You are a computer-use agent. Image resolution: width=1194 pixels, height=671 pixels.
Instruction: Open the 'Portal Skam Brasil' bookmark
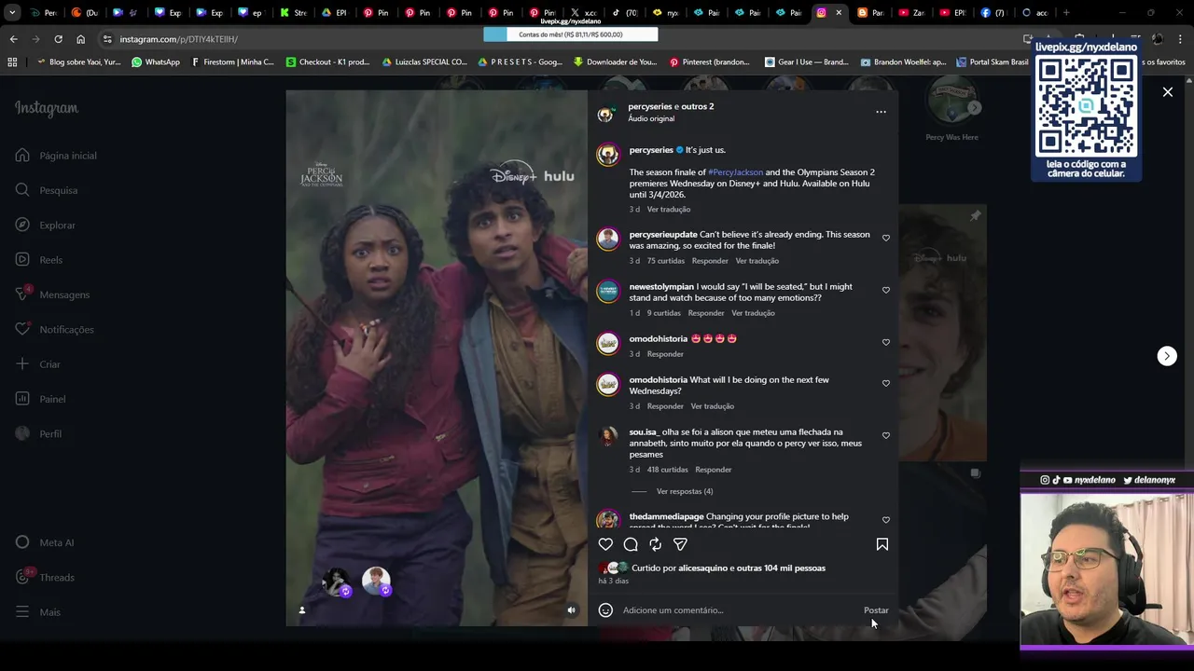992,62
